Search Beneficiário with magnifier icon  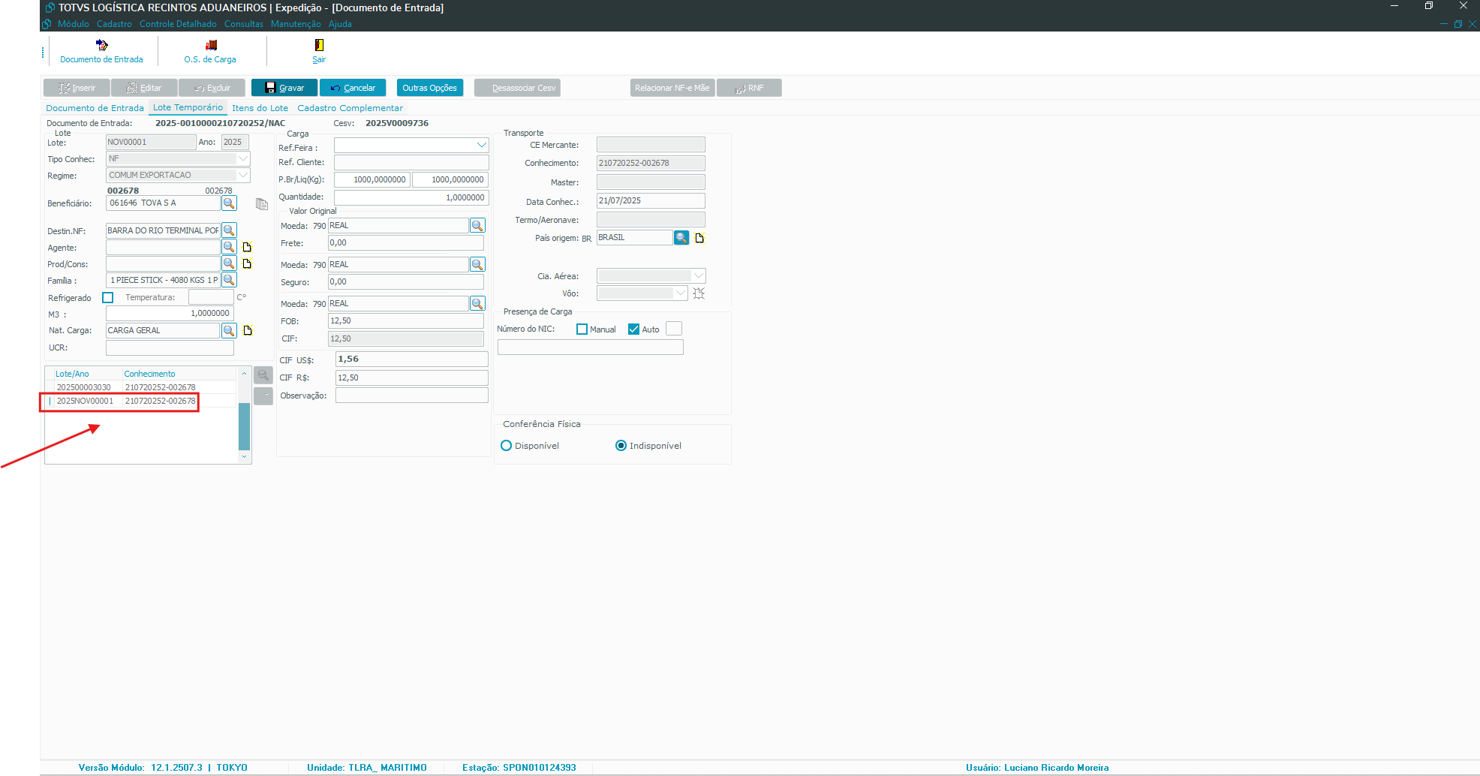[x=230, y=203]
